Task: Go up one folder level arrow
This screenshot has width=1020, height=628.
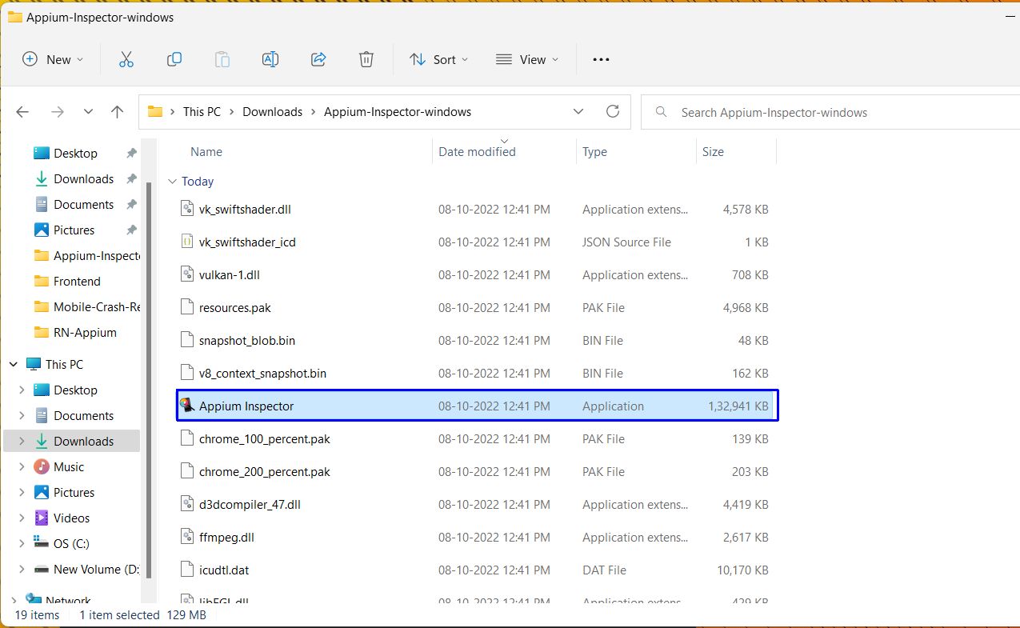Action: (x=117, y=112)
